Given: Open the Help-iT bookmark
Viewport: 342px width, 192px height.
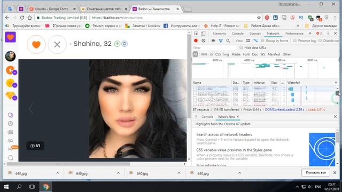Looking at the screenshot, I should pos(222,26).
